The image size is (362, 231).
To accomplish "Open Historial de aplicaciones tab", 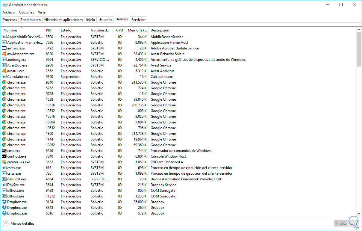I will pos(63,20).
